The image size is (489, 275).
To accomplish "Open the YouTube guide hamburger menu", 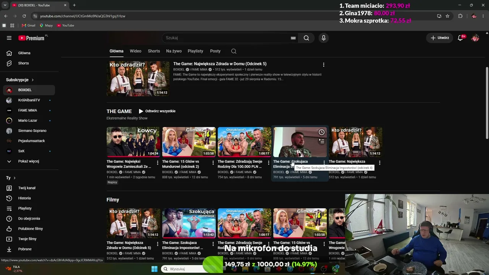I will tap(9, 38).
